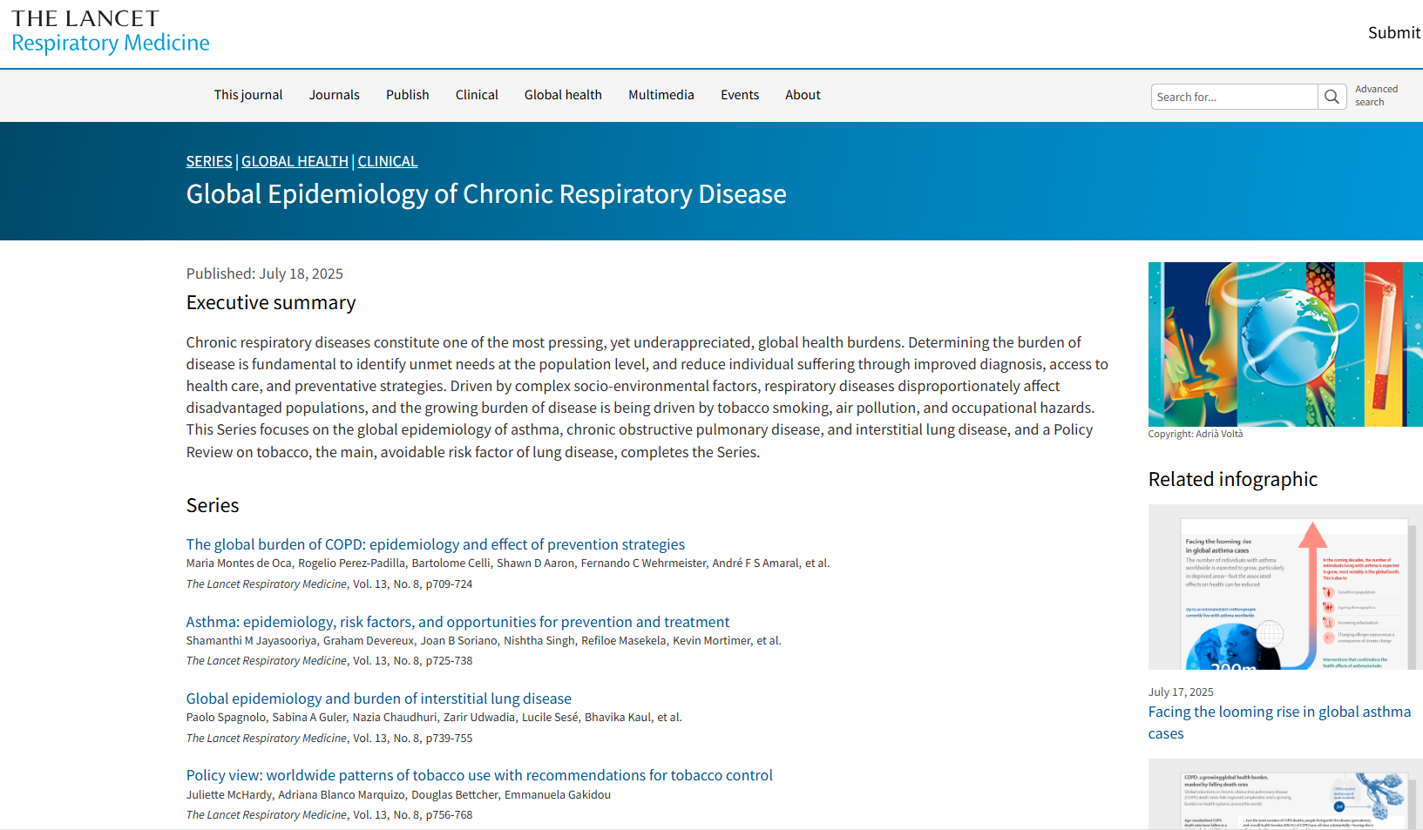Viewport: 1423px width, 830px height.
Task: Select Multimedia in navigation bar
Action: pos(661,95)
